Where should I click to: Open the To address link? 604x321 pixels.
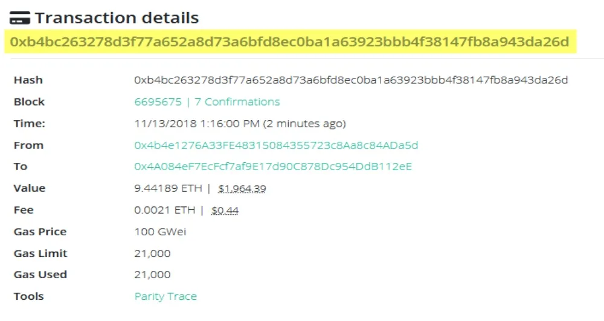(273, 167)
